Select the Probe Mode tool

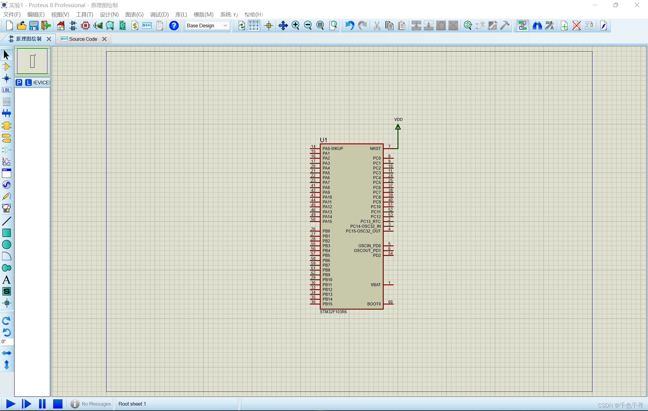click(6, 196)
